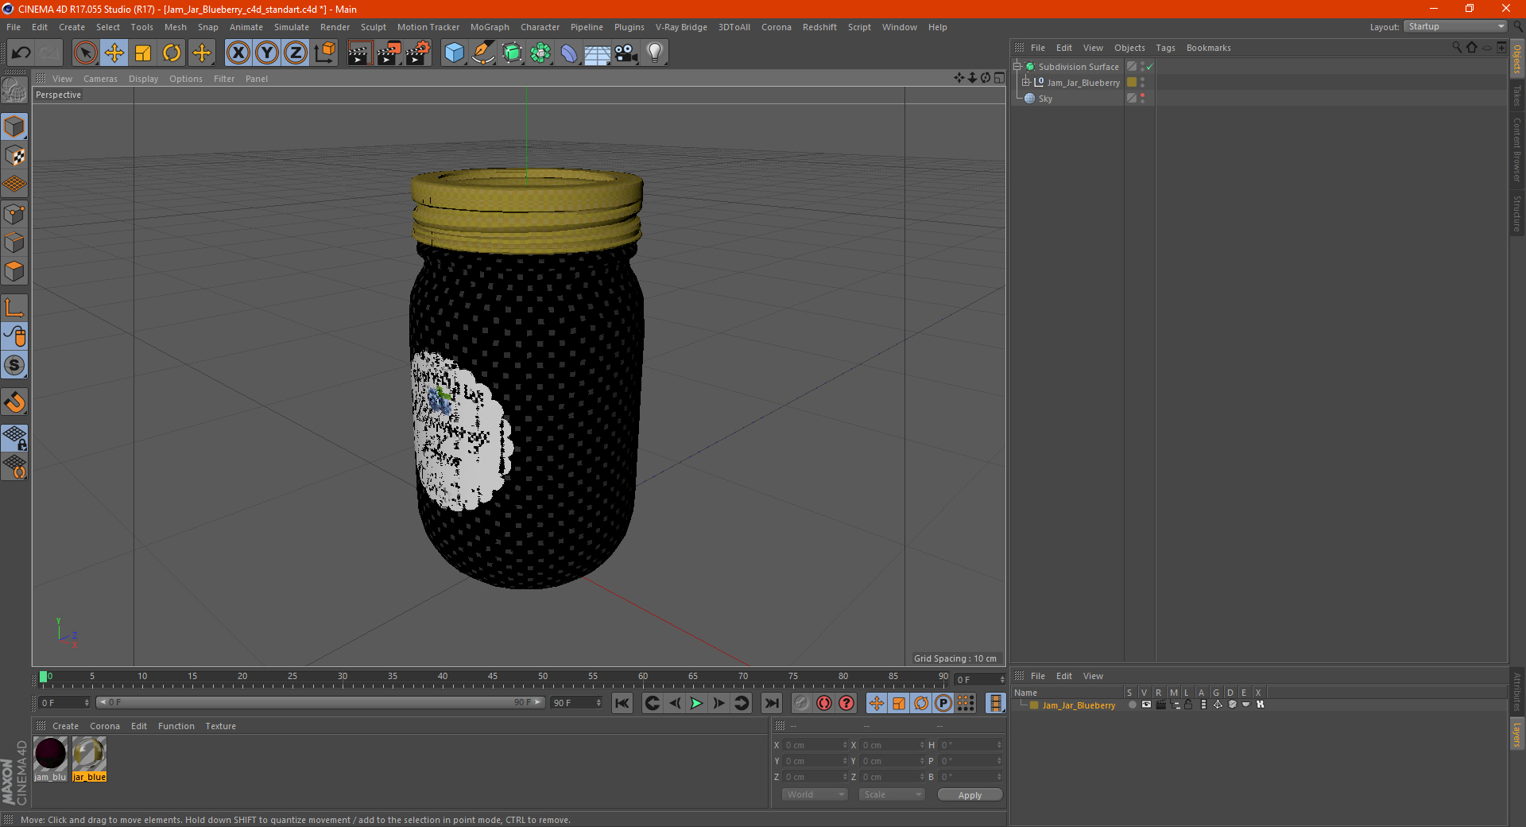Open the spline pen tool
This screenshot has width=1526, height=827.
click(483, 53)
